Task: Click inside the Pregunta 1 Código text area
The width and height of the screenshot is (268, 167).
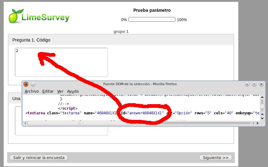Action: pos(61,62)
